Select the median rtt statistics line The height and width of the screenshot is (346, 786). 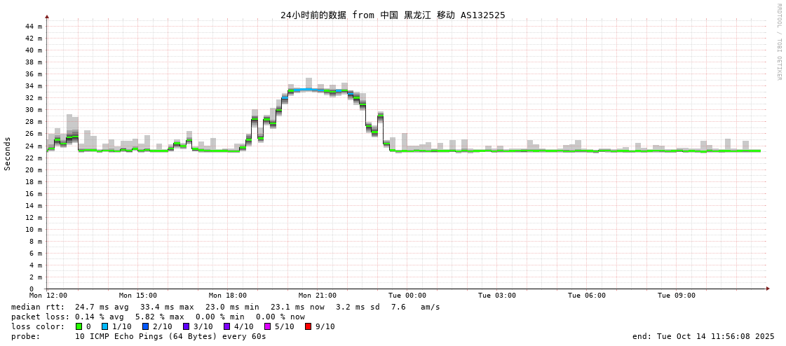point(225,307)
